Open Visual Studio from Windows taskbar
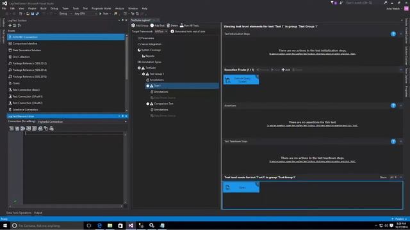410x230 pixels. pos(131,226)
